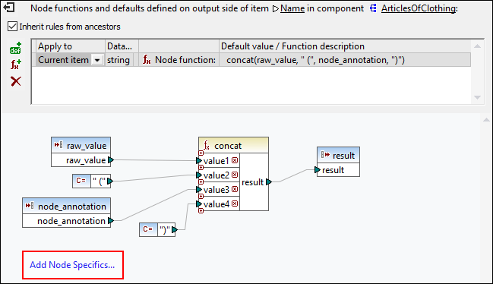Click the value3 input connector on concat
493x284 pixels.
199,189
